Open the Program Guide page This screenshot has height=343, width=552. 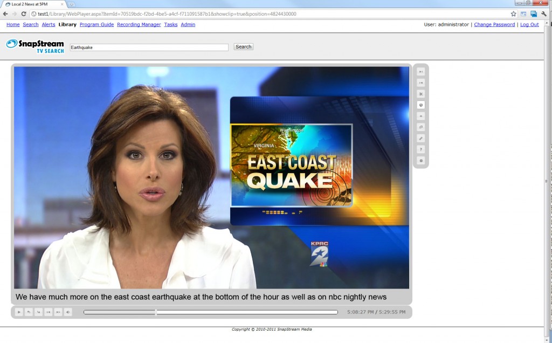coord(96,25)
